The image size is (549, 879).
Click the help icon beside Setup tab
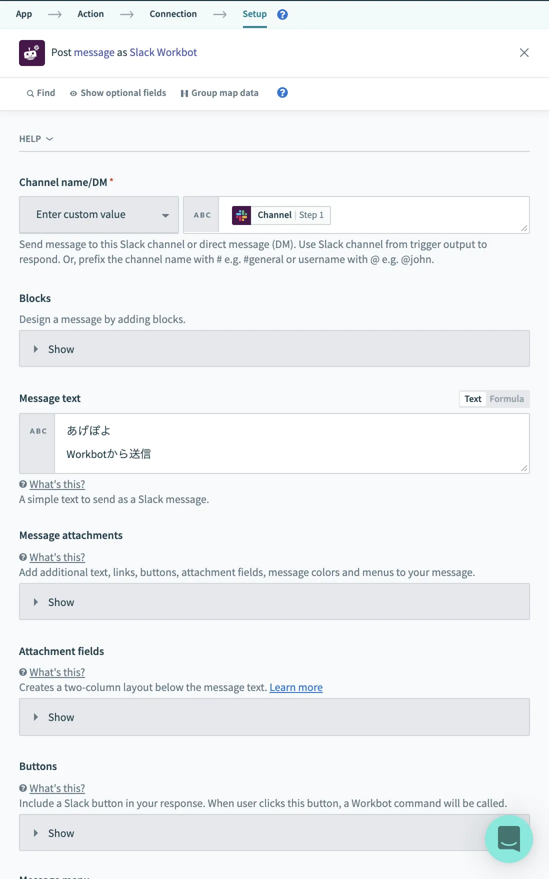point(282,14)
